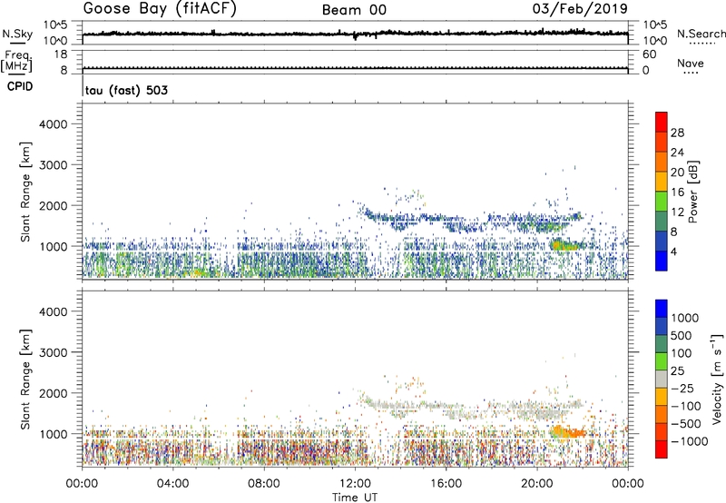Click the 04:00 time tick label

pyautogui.click(x=172, y=484)
